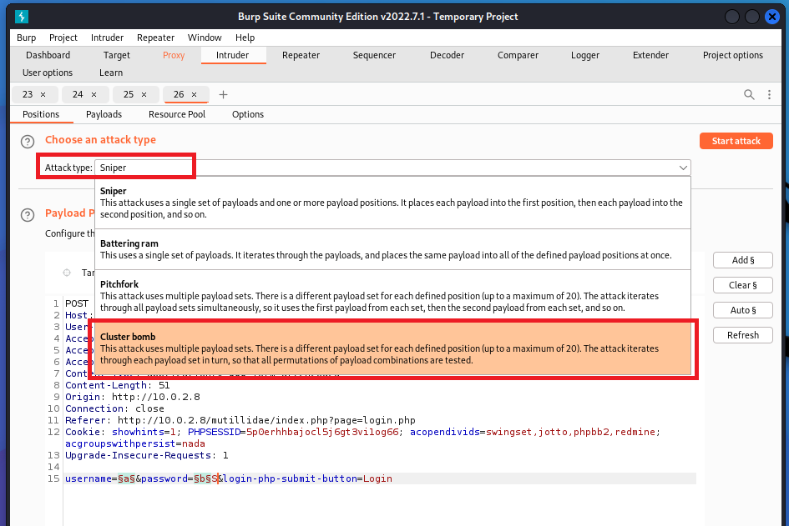Select Battering ram attack type option

[392, 250]
